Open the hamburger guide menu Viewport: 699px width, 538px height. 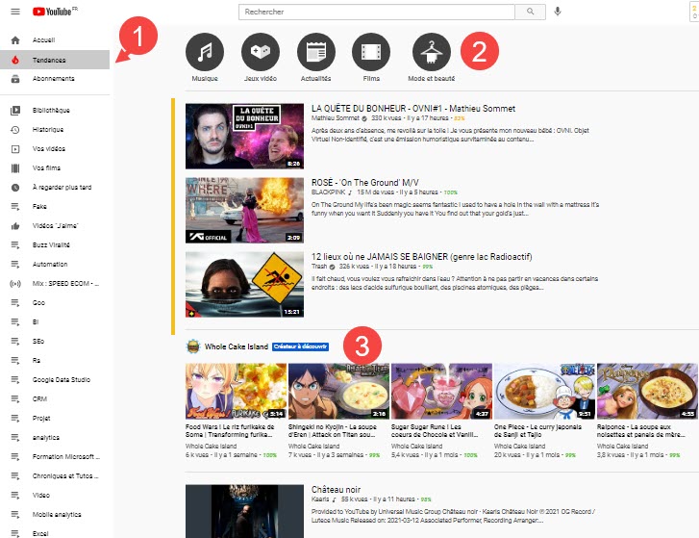(15, 12)
